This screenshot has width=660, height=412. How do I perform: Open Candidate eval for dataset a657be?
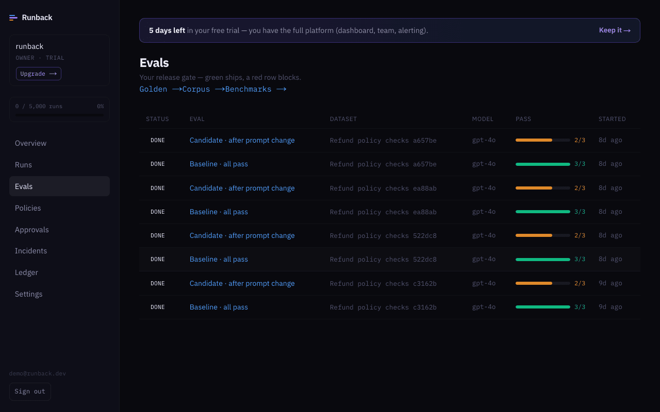(x=242, y=140)
